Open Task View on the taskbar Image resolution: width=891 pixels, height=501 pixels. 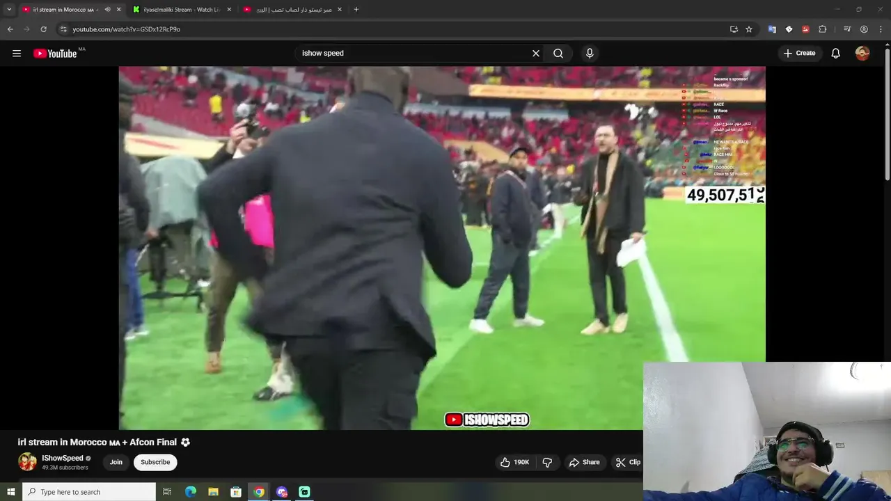(x=167, y=492)
